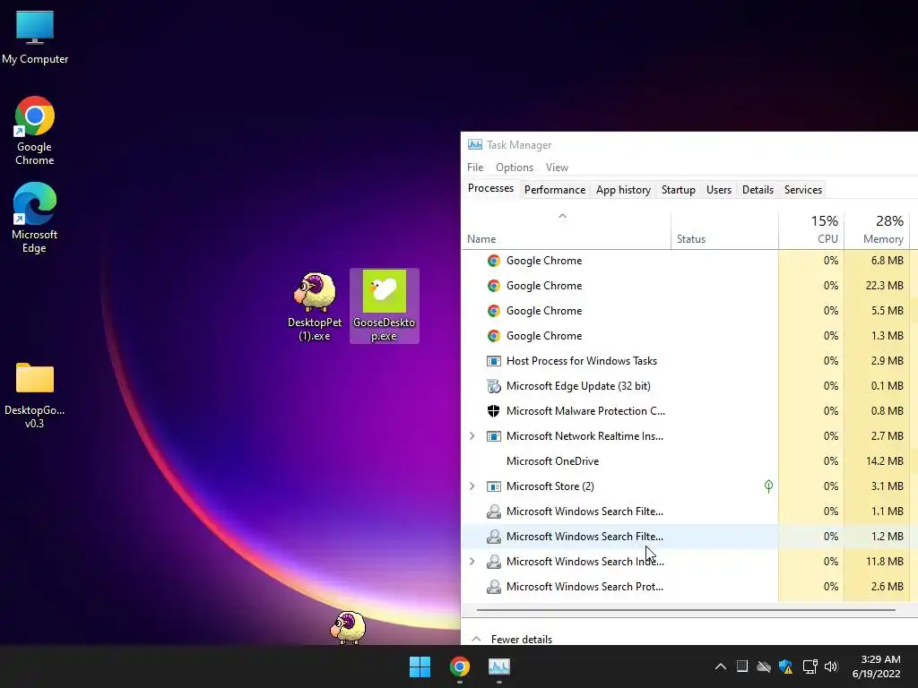Click the Microsoft Windows Search Protocol Host icon
The image size is (918, 688).
[494, 587]
